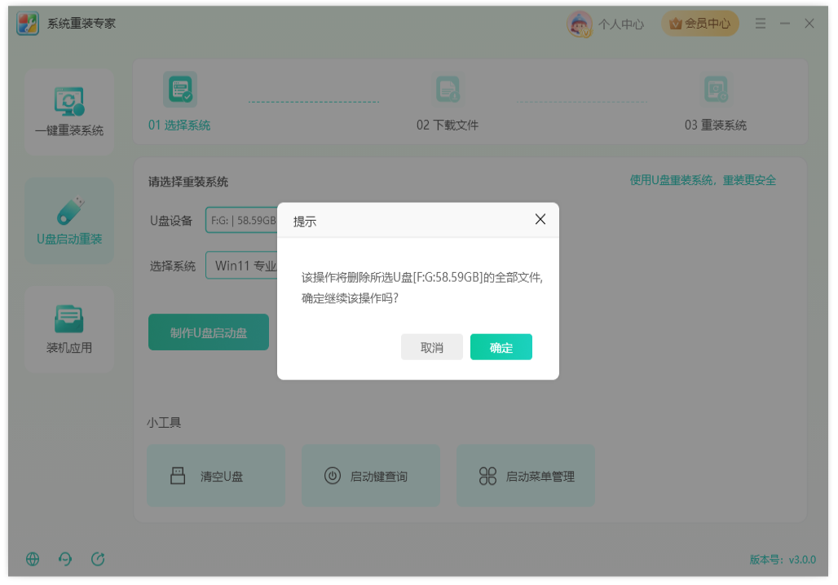Click the globe icon at bottom left
This screenshot has height=585, width=838.
tap(33, 560)
